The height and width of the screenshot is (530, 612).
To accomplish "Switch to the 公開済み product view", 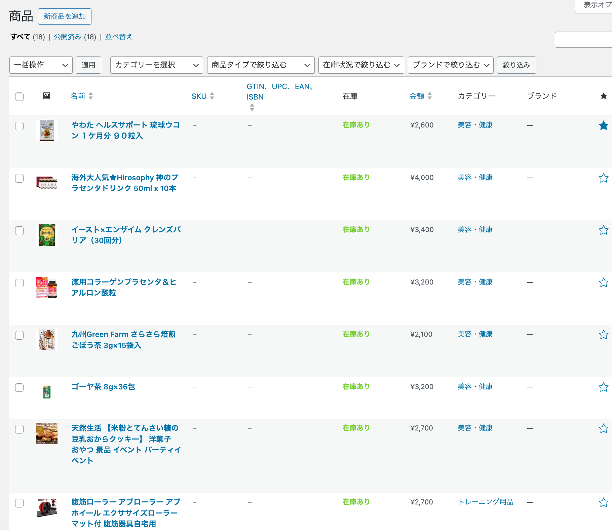I will click(75, 37).
